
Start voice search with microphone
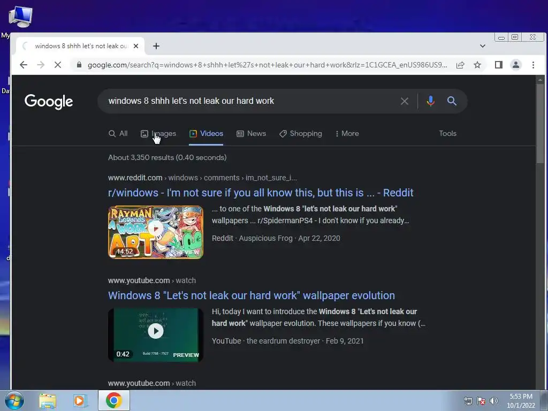coord(431,101)
